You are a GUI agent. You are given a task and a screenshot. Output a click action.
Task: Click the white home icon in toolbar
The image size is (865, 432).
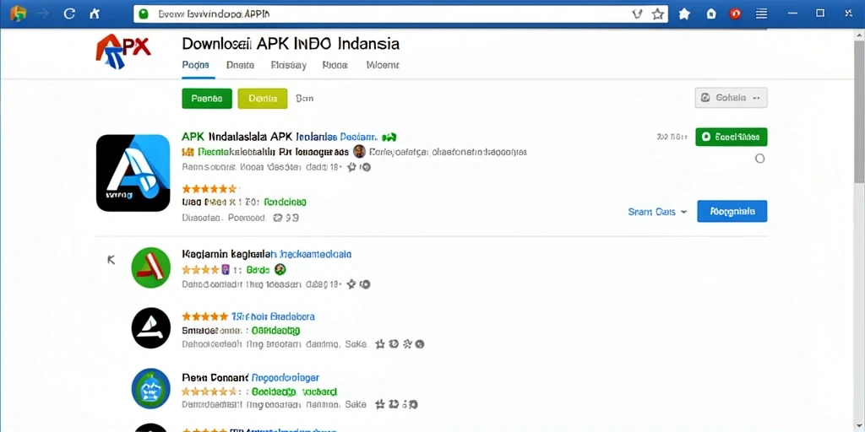click(711, 13)
